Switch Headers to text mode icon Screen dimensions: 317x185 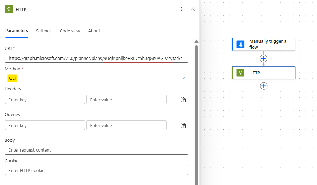point(183,100)
